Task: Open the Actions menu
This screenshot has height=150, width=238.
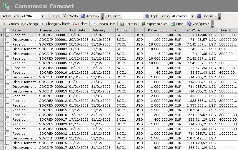Action: point(90,16)
